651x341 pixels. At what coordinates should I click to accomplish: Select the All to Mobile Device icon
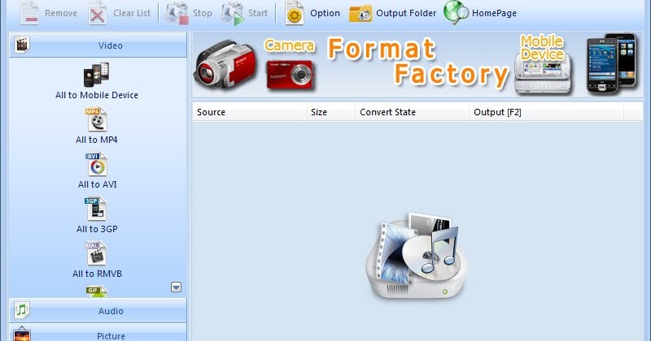(x=96, y=75)
